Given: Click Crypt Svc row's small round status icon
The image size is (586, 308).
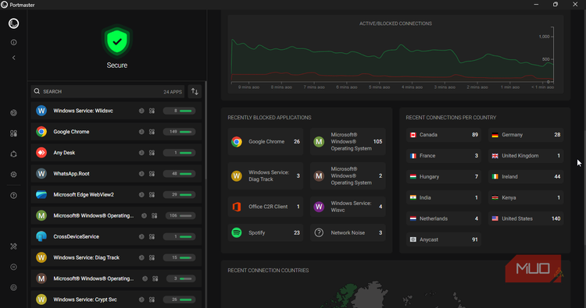Looking at the screenshot, I should coord(141,299).
